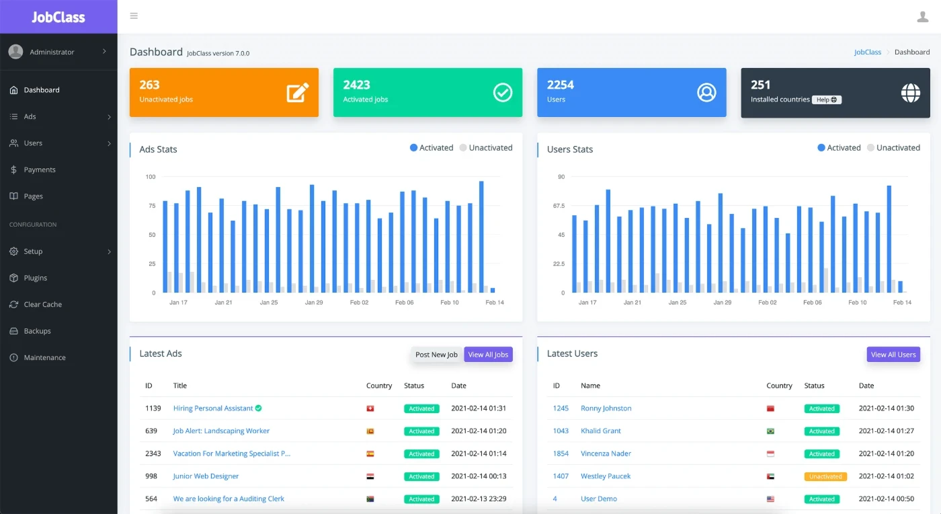Image resolution: width=941 pixels, height=514 pixels.
Task: Open the Hiring Personal Assistant ad link
Action: [212, 408]
